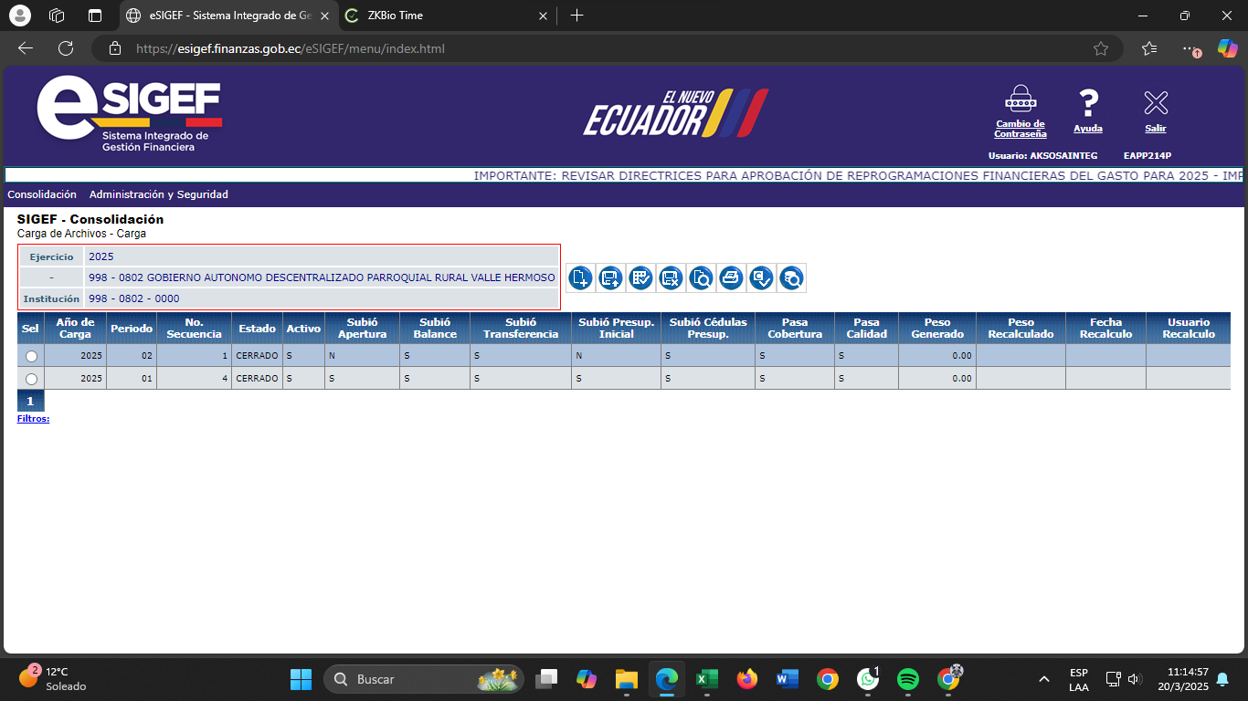Image resolution: width=1248 pixels, height=701 pixels.
Task: Open the Administración y Seguridad menu
Action: pyautogui.click(x=159, y=194)
